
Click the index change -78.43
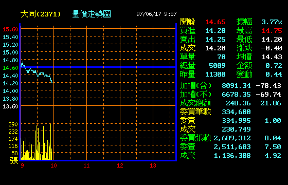pyautogui.click(x=268, y=86)
